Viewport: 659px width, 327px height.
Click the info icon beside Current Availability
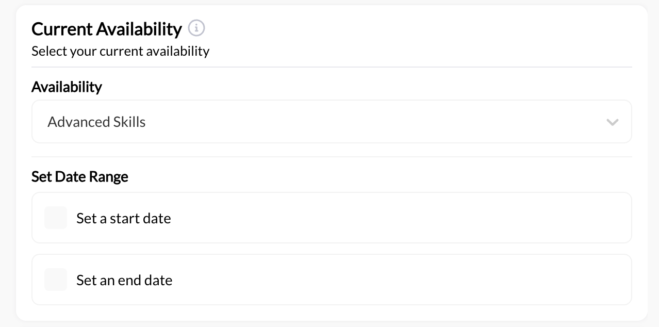tap(196, 28)
